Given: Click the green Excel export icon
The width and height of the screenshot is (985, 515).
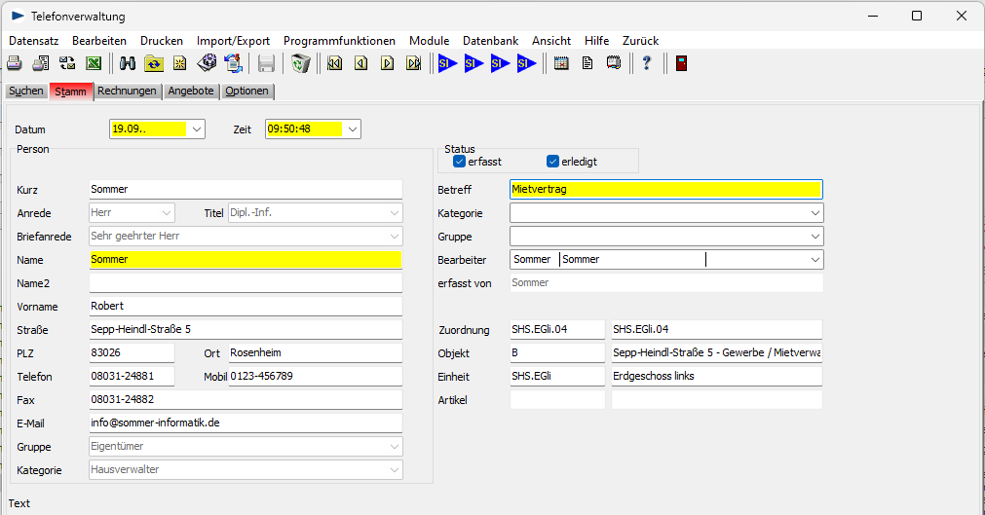Looking at the screenshot, I should 95,64.
